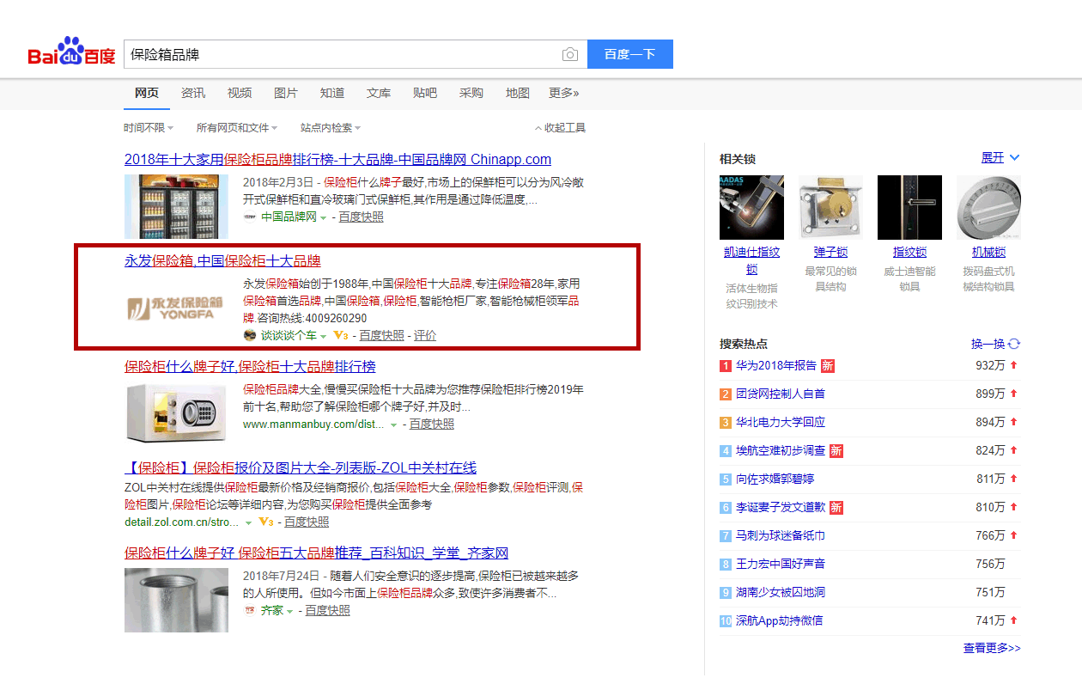Click the 新 badge beside 华为2018年报告
Viewport: 1082px width, 684px height.
(827, 365)
